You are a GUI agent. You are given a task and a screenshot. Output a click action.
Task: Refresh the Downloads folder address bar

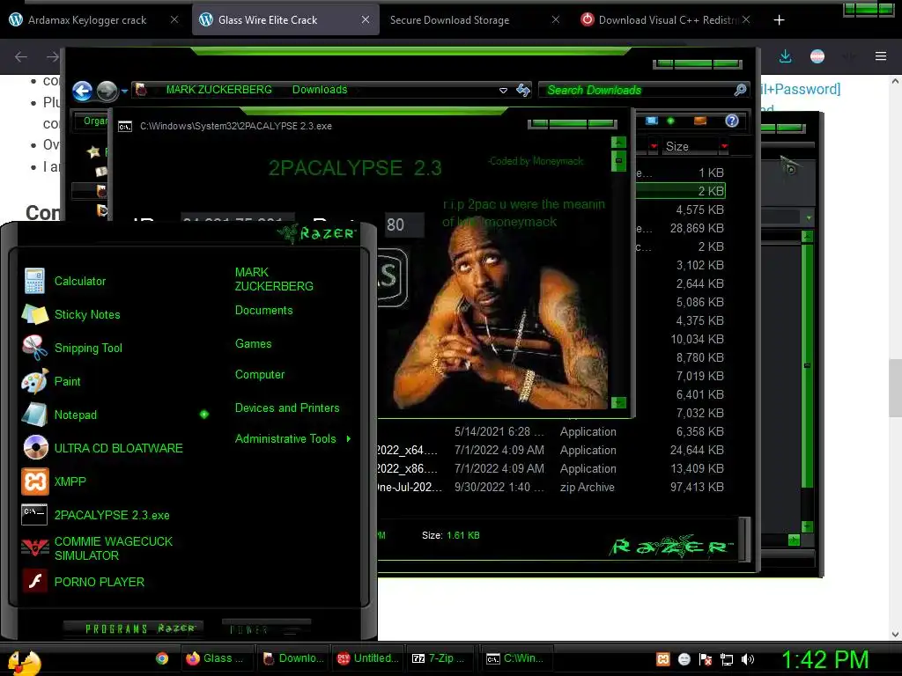(x=523, y=90)
